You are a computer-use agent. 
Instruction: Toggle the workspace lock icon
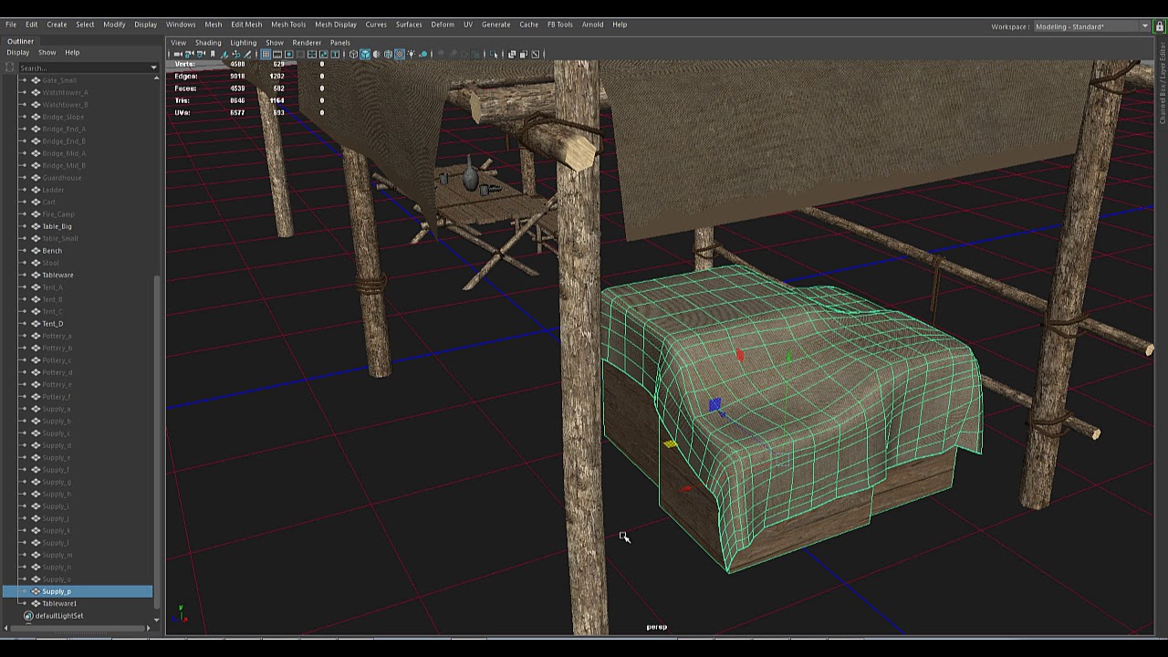[x=1160, y=26]
